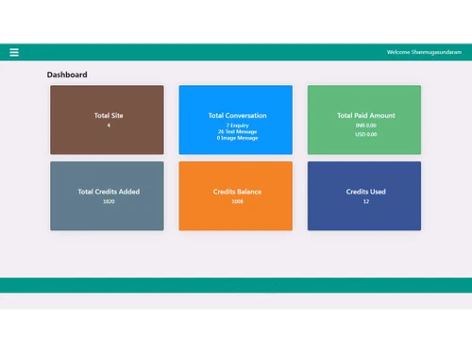
Task: Click the "USD 0.00" value
Action: [366, 134]
